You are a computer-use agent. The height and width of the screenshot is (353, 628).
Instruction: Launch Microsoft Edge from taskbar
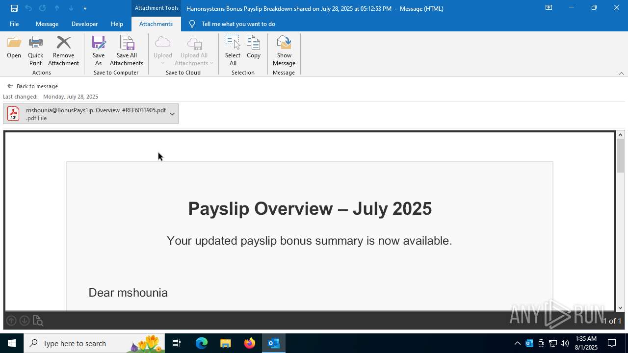(202, 343)
